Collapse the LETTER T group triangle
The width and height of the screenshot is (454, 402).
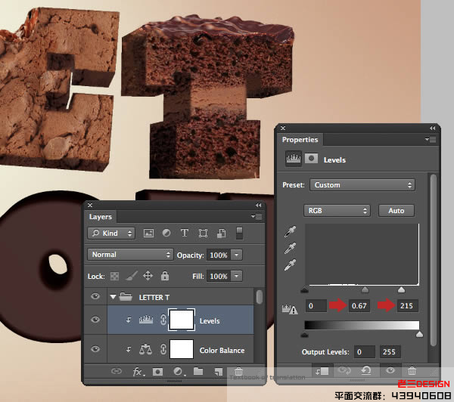tap(113, 297)
